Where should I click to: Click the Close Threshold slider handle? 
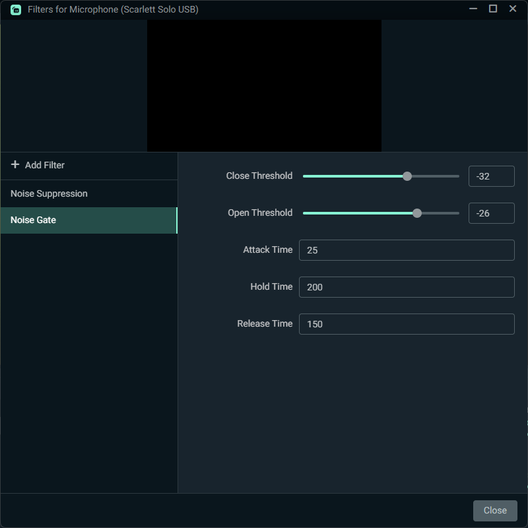(x=407, y=176)
